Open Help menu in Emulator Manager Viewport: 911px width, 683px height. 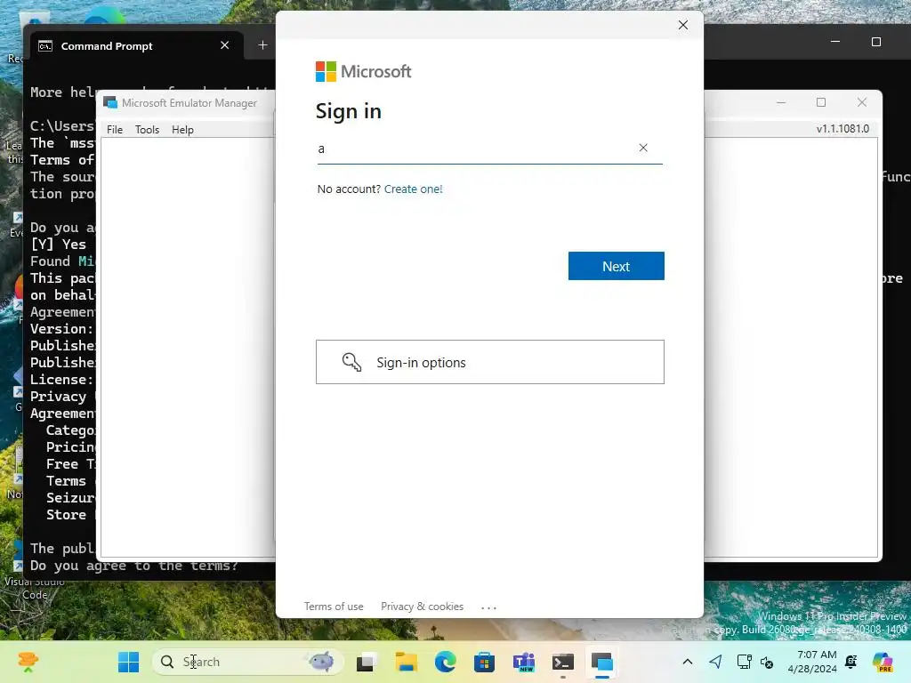(182, 130)
